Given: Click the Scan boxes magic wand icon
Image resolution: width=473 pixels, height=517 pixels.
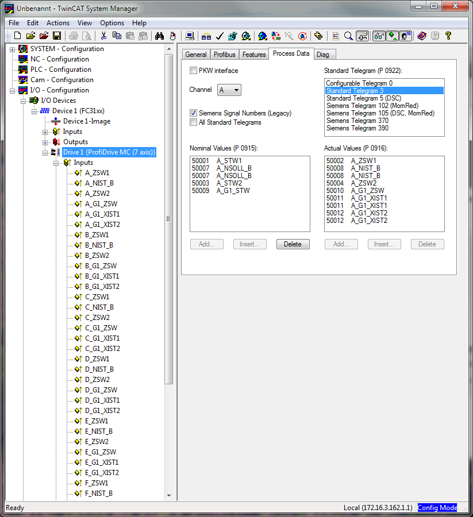Looking at the screenshot, I should (x=289, y=36).
